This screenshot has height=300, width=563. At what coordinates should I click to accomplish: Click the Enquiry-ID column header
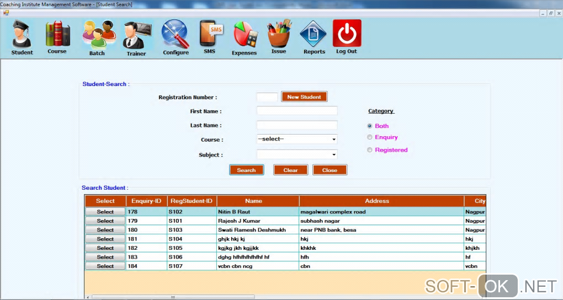(146, 201)
